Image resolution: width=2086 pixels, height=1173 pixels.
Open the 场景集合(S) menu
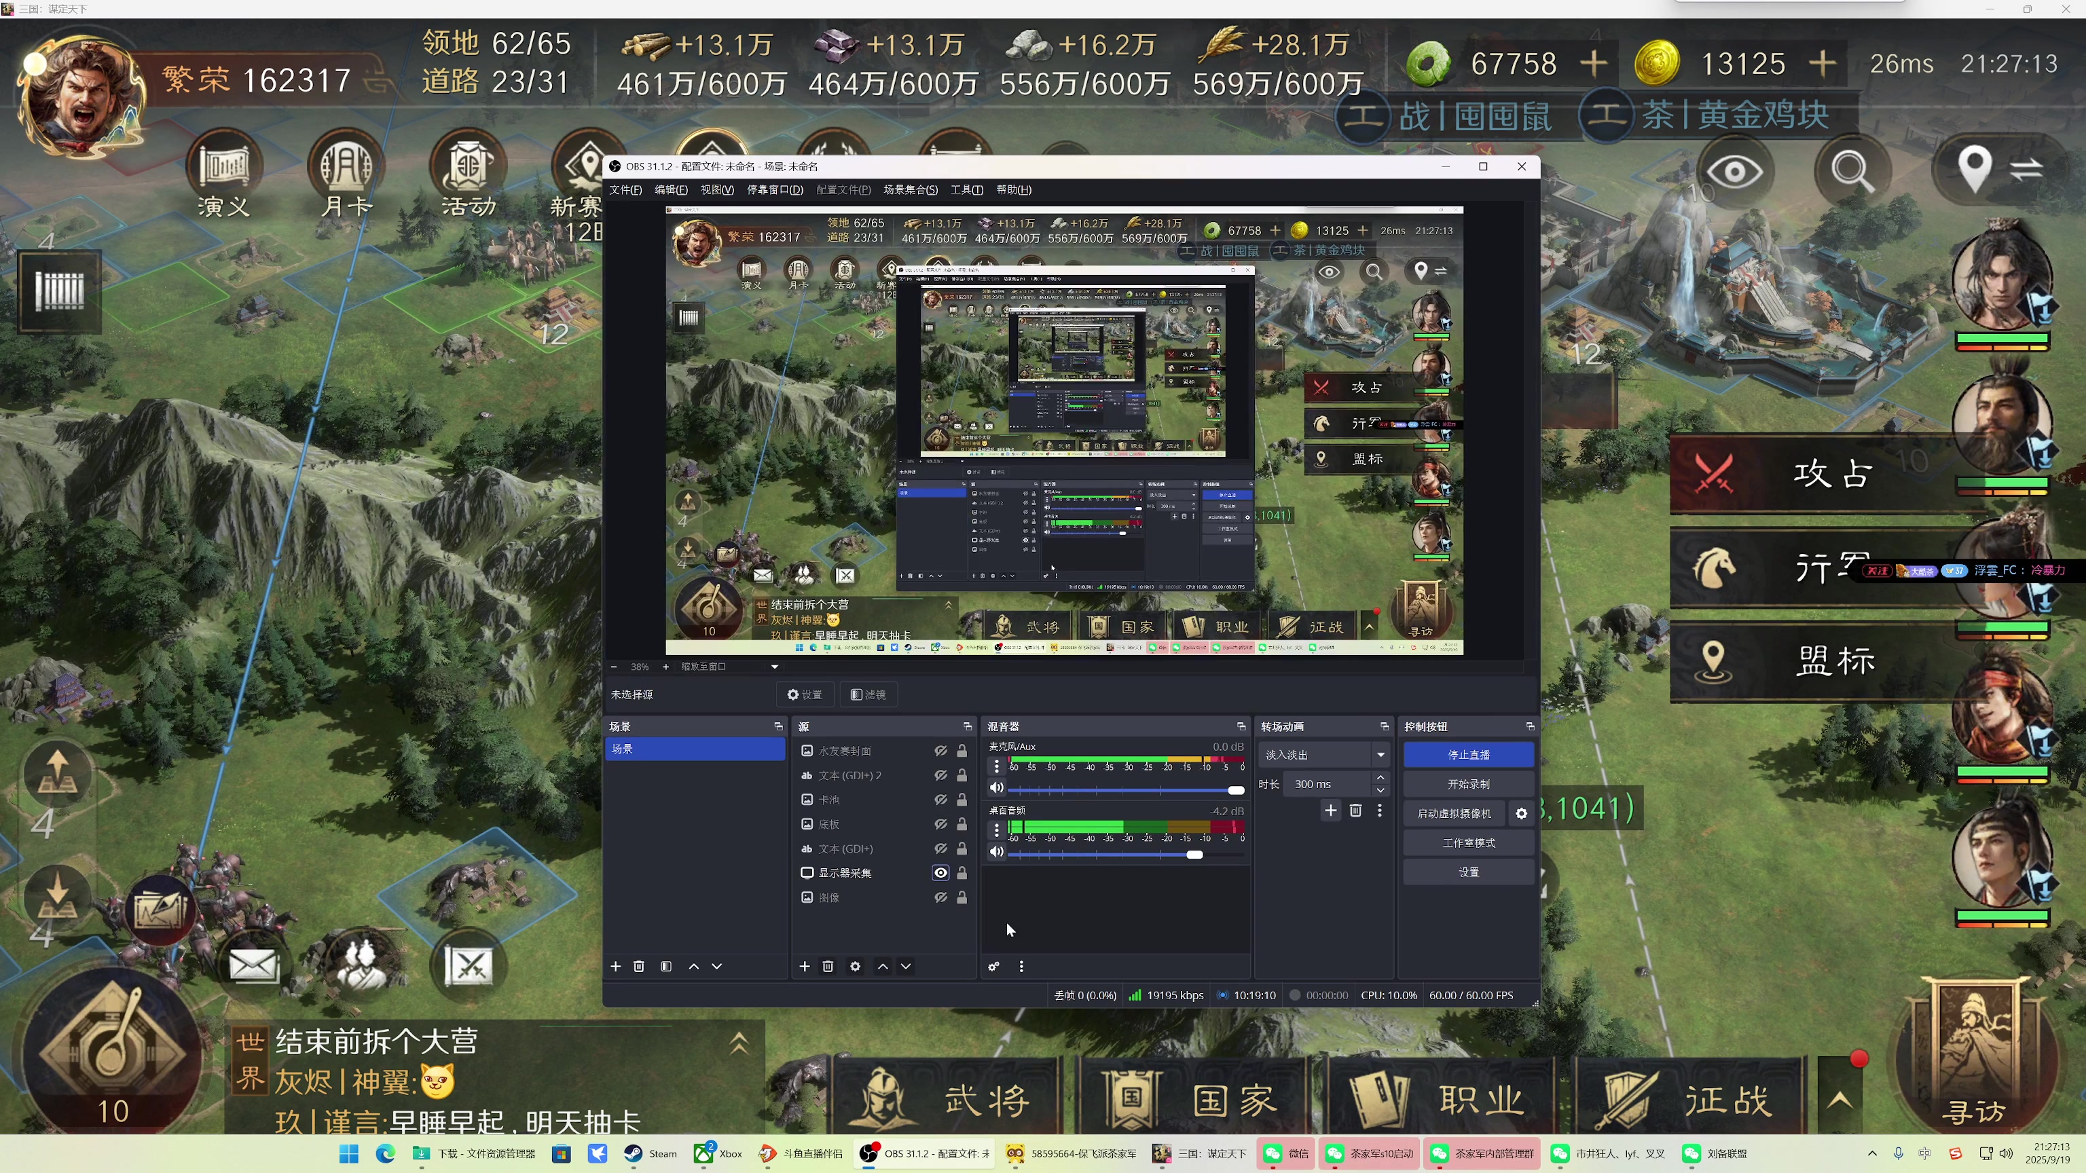pos(910,189)
